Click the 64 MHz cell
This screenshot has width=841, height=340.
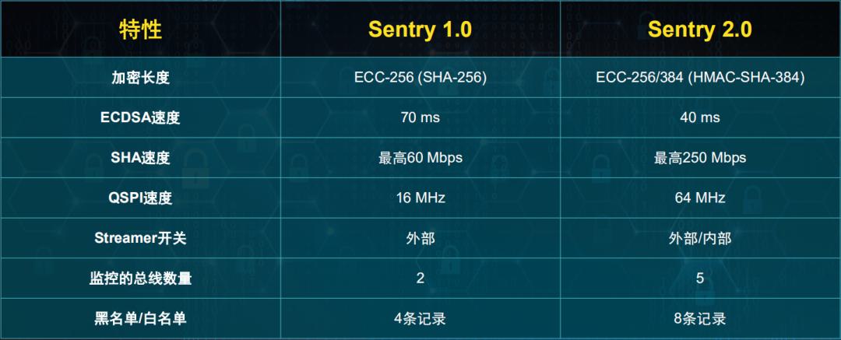point(700,198)
